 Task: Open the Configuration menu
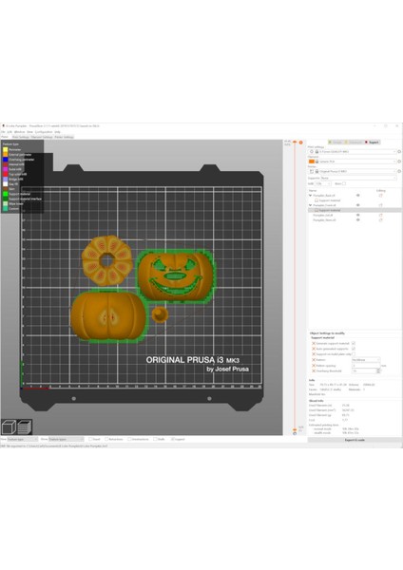[44, 132]
